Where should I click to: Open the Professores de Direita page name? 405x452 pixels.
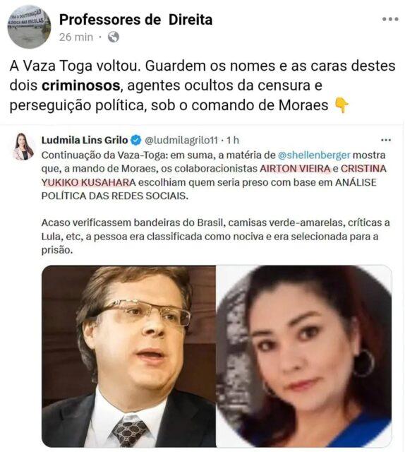pos(135,20)
